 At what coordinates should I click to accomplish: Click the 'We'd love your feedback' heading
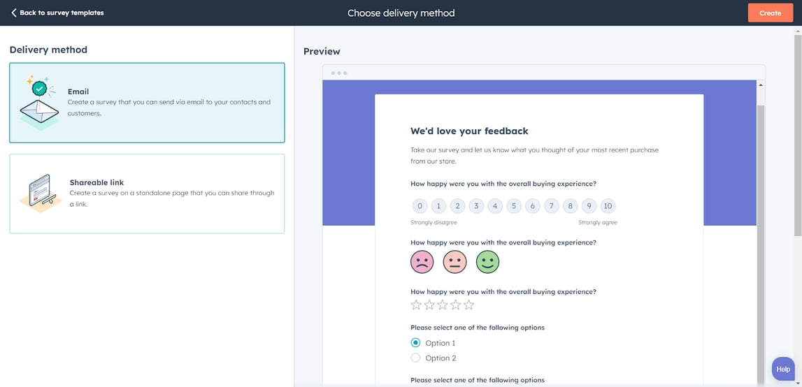click(x=469, y=131)
